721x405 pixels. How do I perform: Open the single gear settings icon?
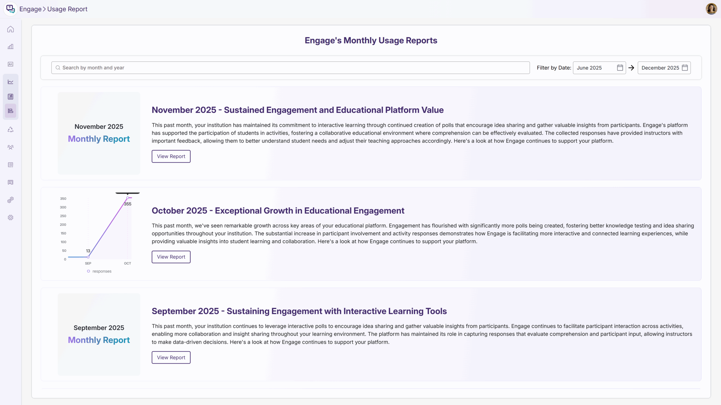tap(10, 217)
